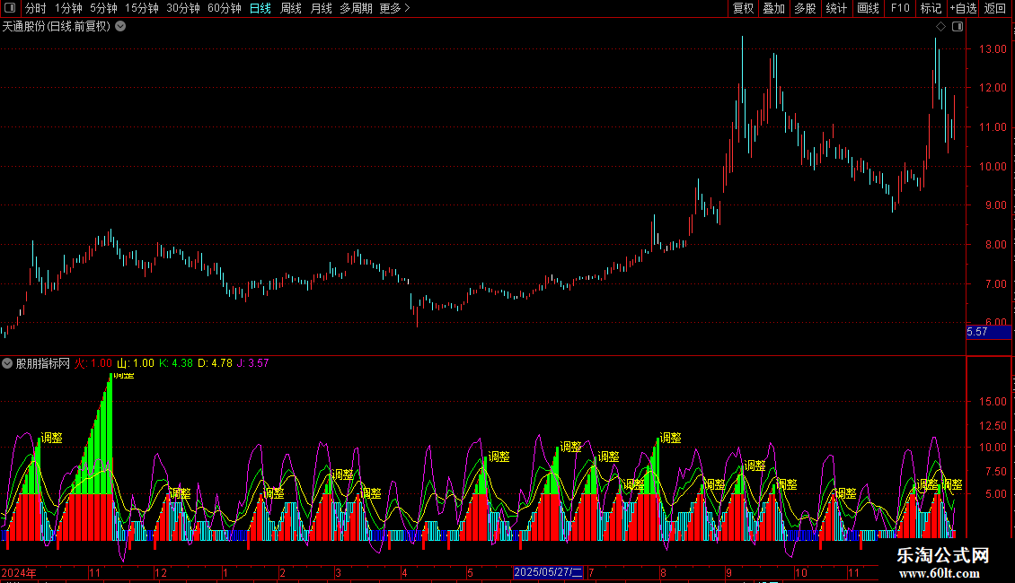Switch to 周线 weekly chart
Viewport: 1015px width, 583px height.
(x=291, y=8)
